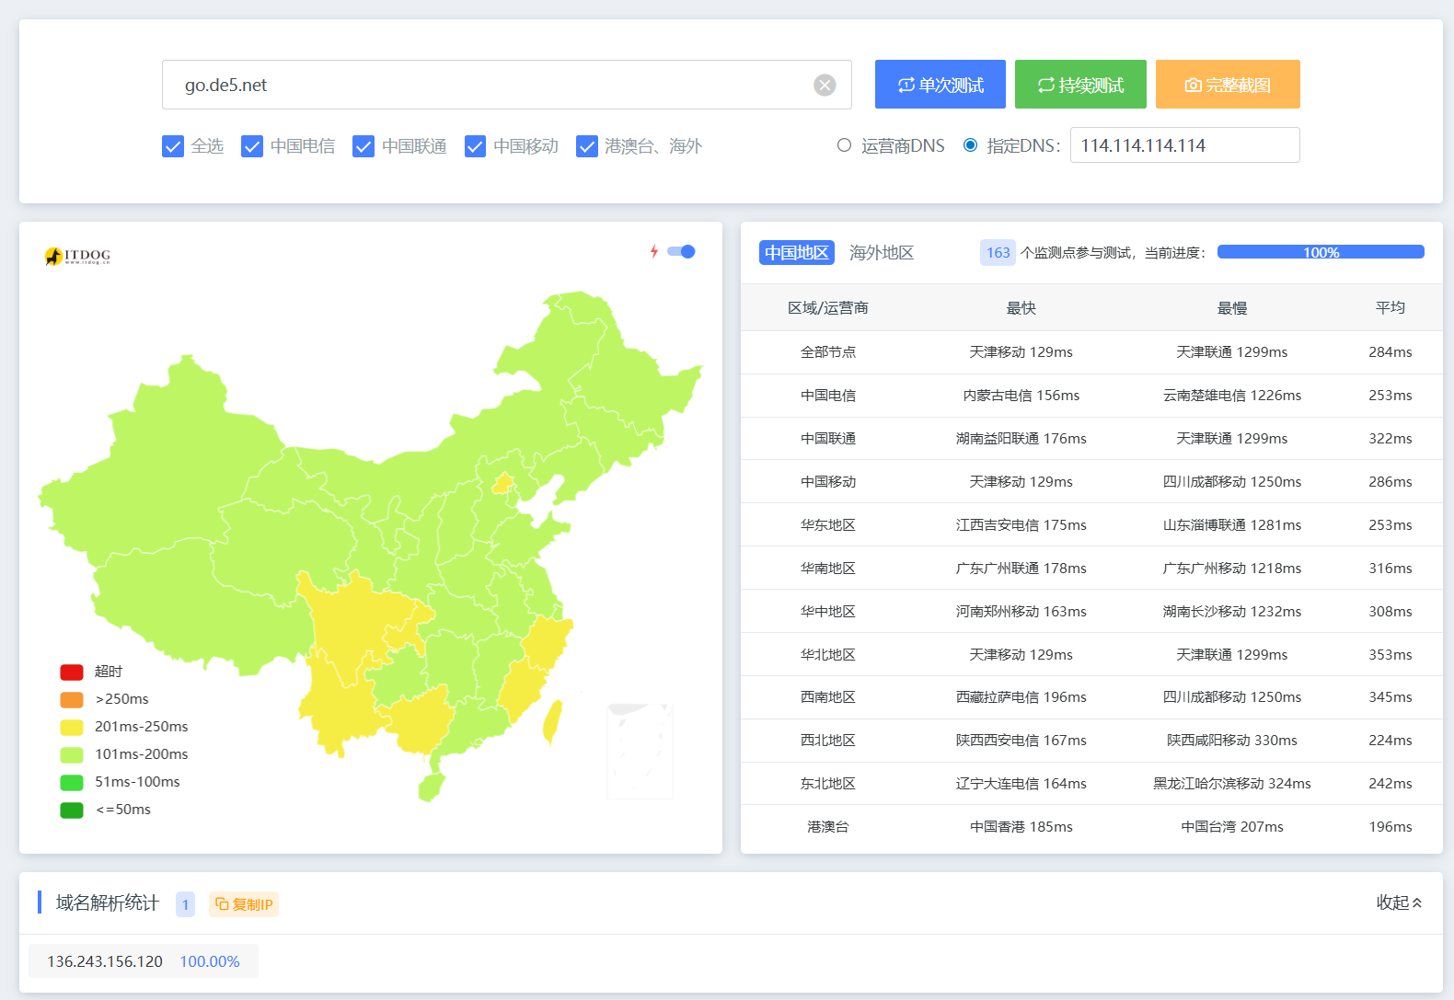Select the 华东地区 row label

point(828,525)
